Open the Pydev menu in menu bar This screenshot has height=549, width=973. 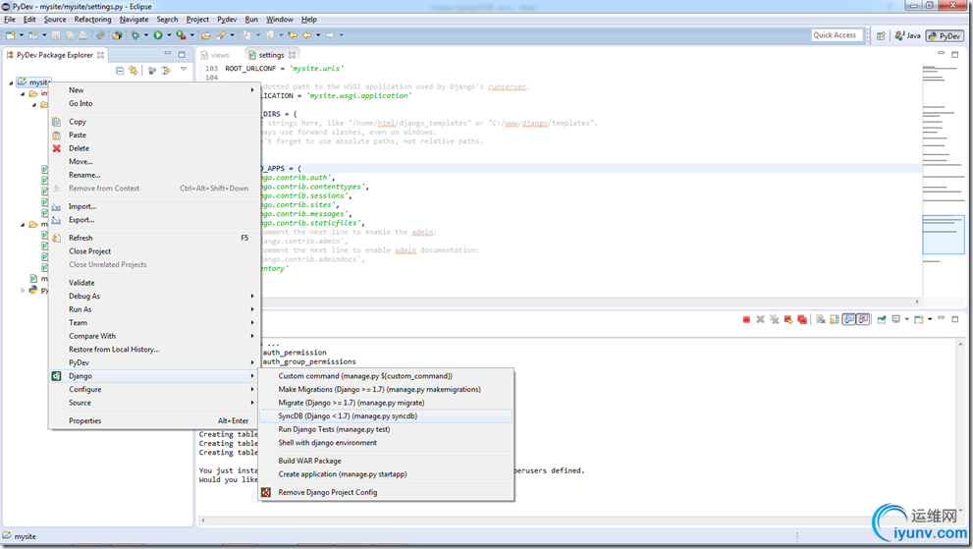pyautogui.click(x=227, y=20)
